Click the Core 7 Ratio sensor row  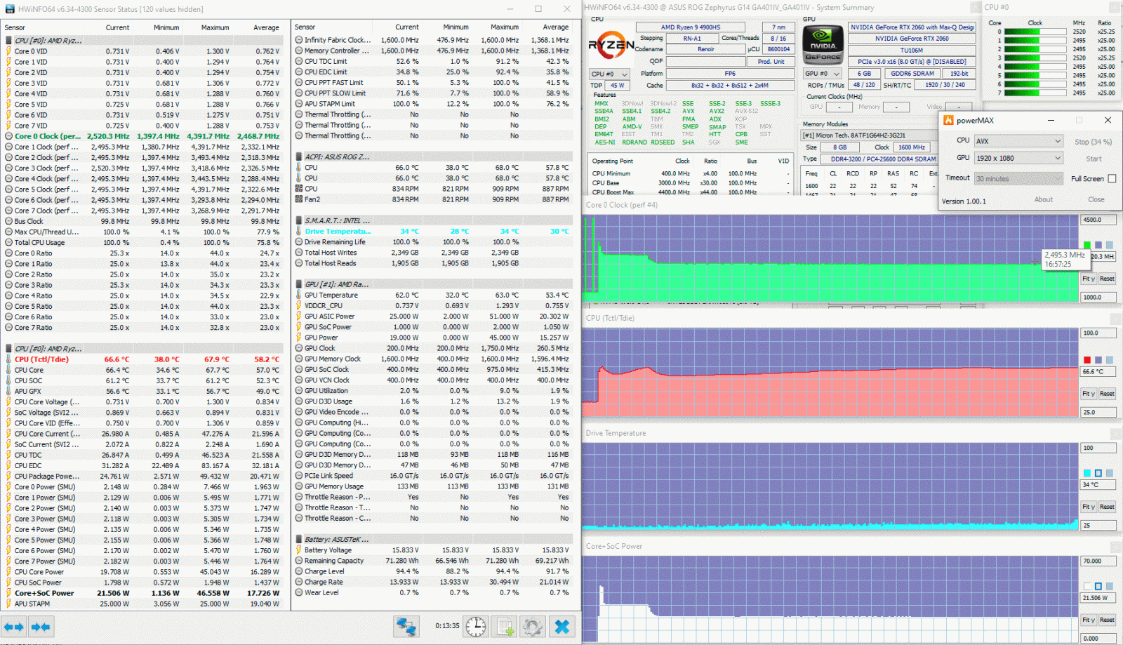[145, 328]
